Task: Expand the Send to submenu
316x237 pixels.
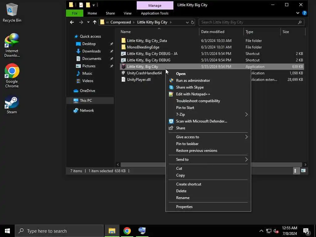Action: pyautogui.click(x=208, y=160)
